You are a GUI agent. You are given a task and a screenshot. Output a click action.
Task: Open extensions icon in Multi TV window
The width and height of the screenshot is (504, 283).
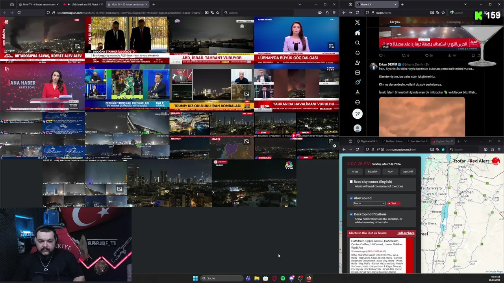coord(327,13)
